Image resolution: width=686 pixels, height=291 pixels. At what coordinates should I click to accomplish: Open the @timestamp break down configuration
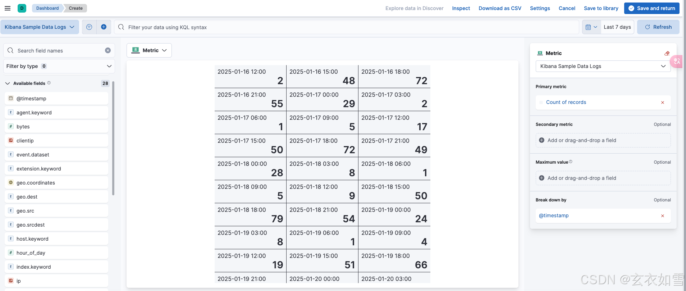pos(554,216)
